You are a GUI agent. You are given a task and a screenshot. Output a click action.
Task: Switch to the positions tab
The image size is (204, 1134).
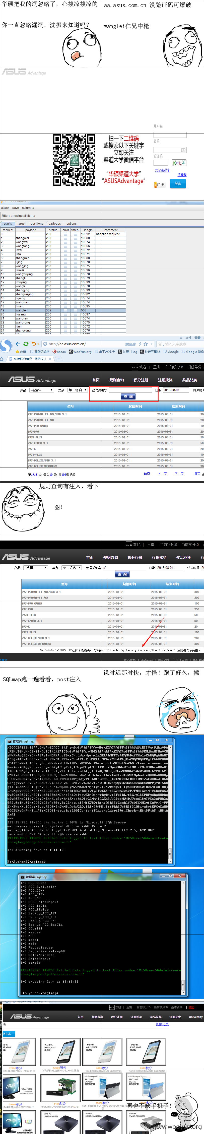click(x=37, y=224)
